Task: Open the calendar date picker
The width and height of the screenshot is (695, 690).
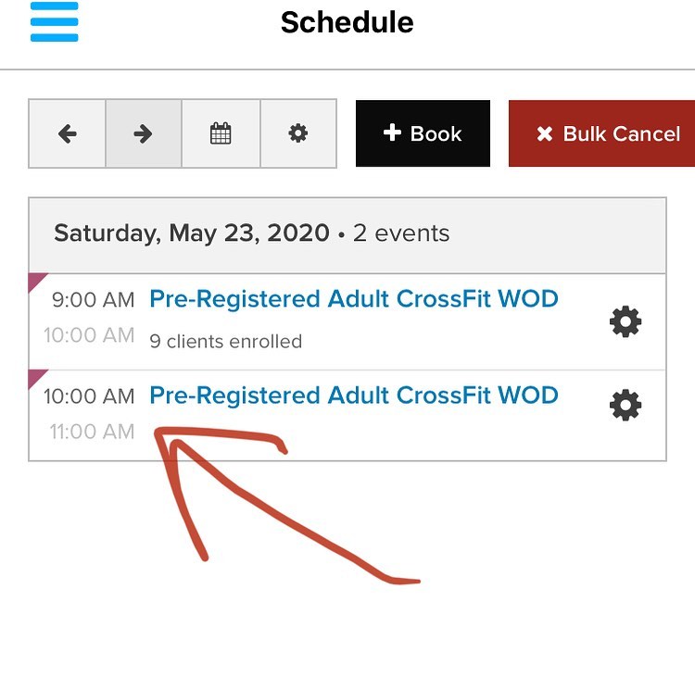Action: tap(221, 134)
